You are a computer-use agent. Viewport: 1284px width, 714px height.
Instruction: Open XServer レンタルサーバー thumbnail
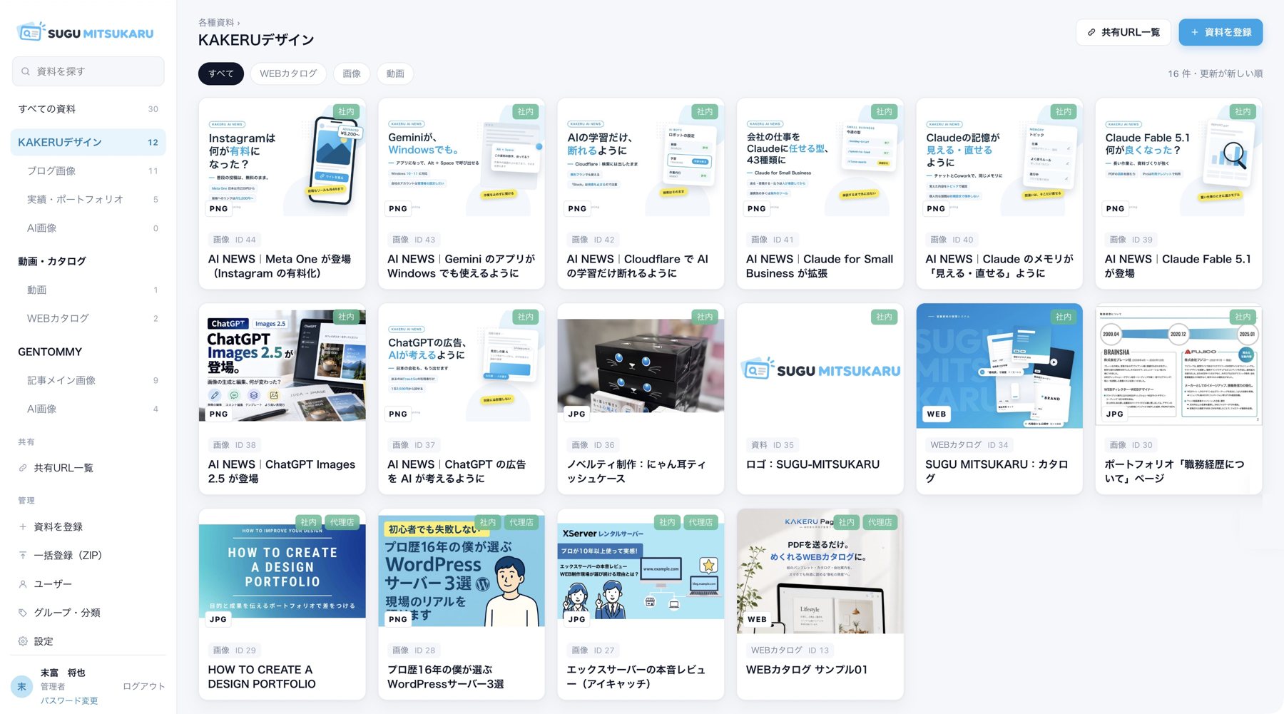[x=641, y=571]
